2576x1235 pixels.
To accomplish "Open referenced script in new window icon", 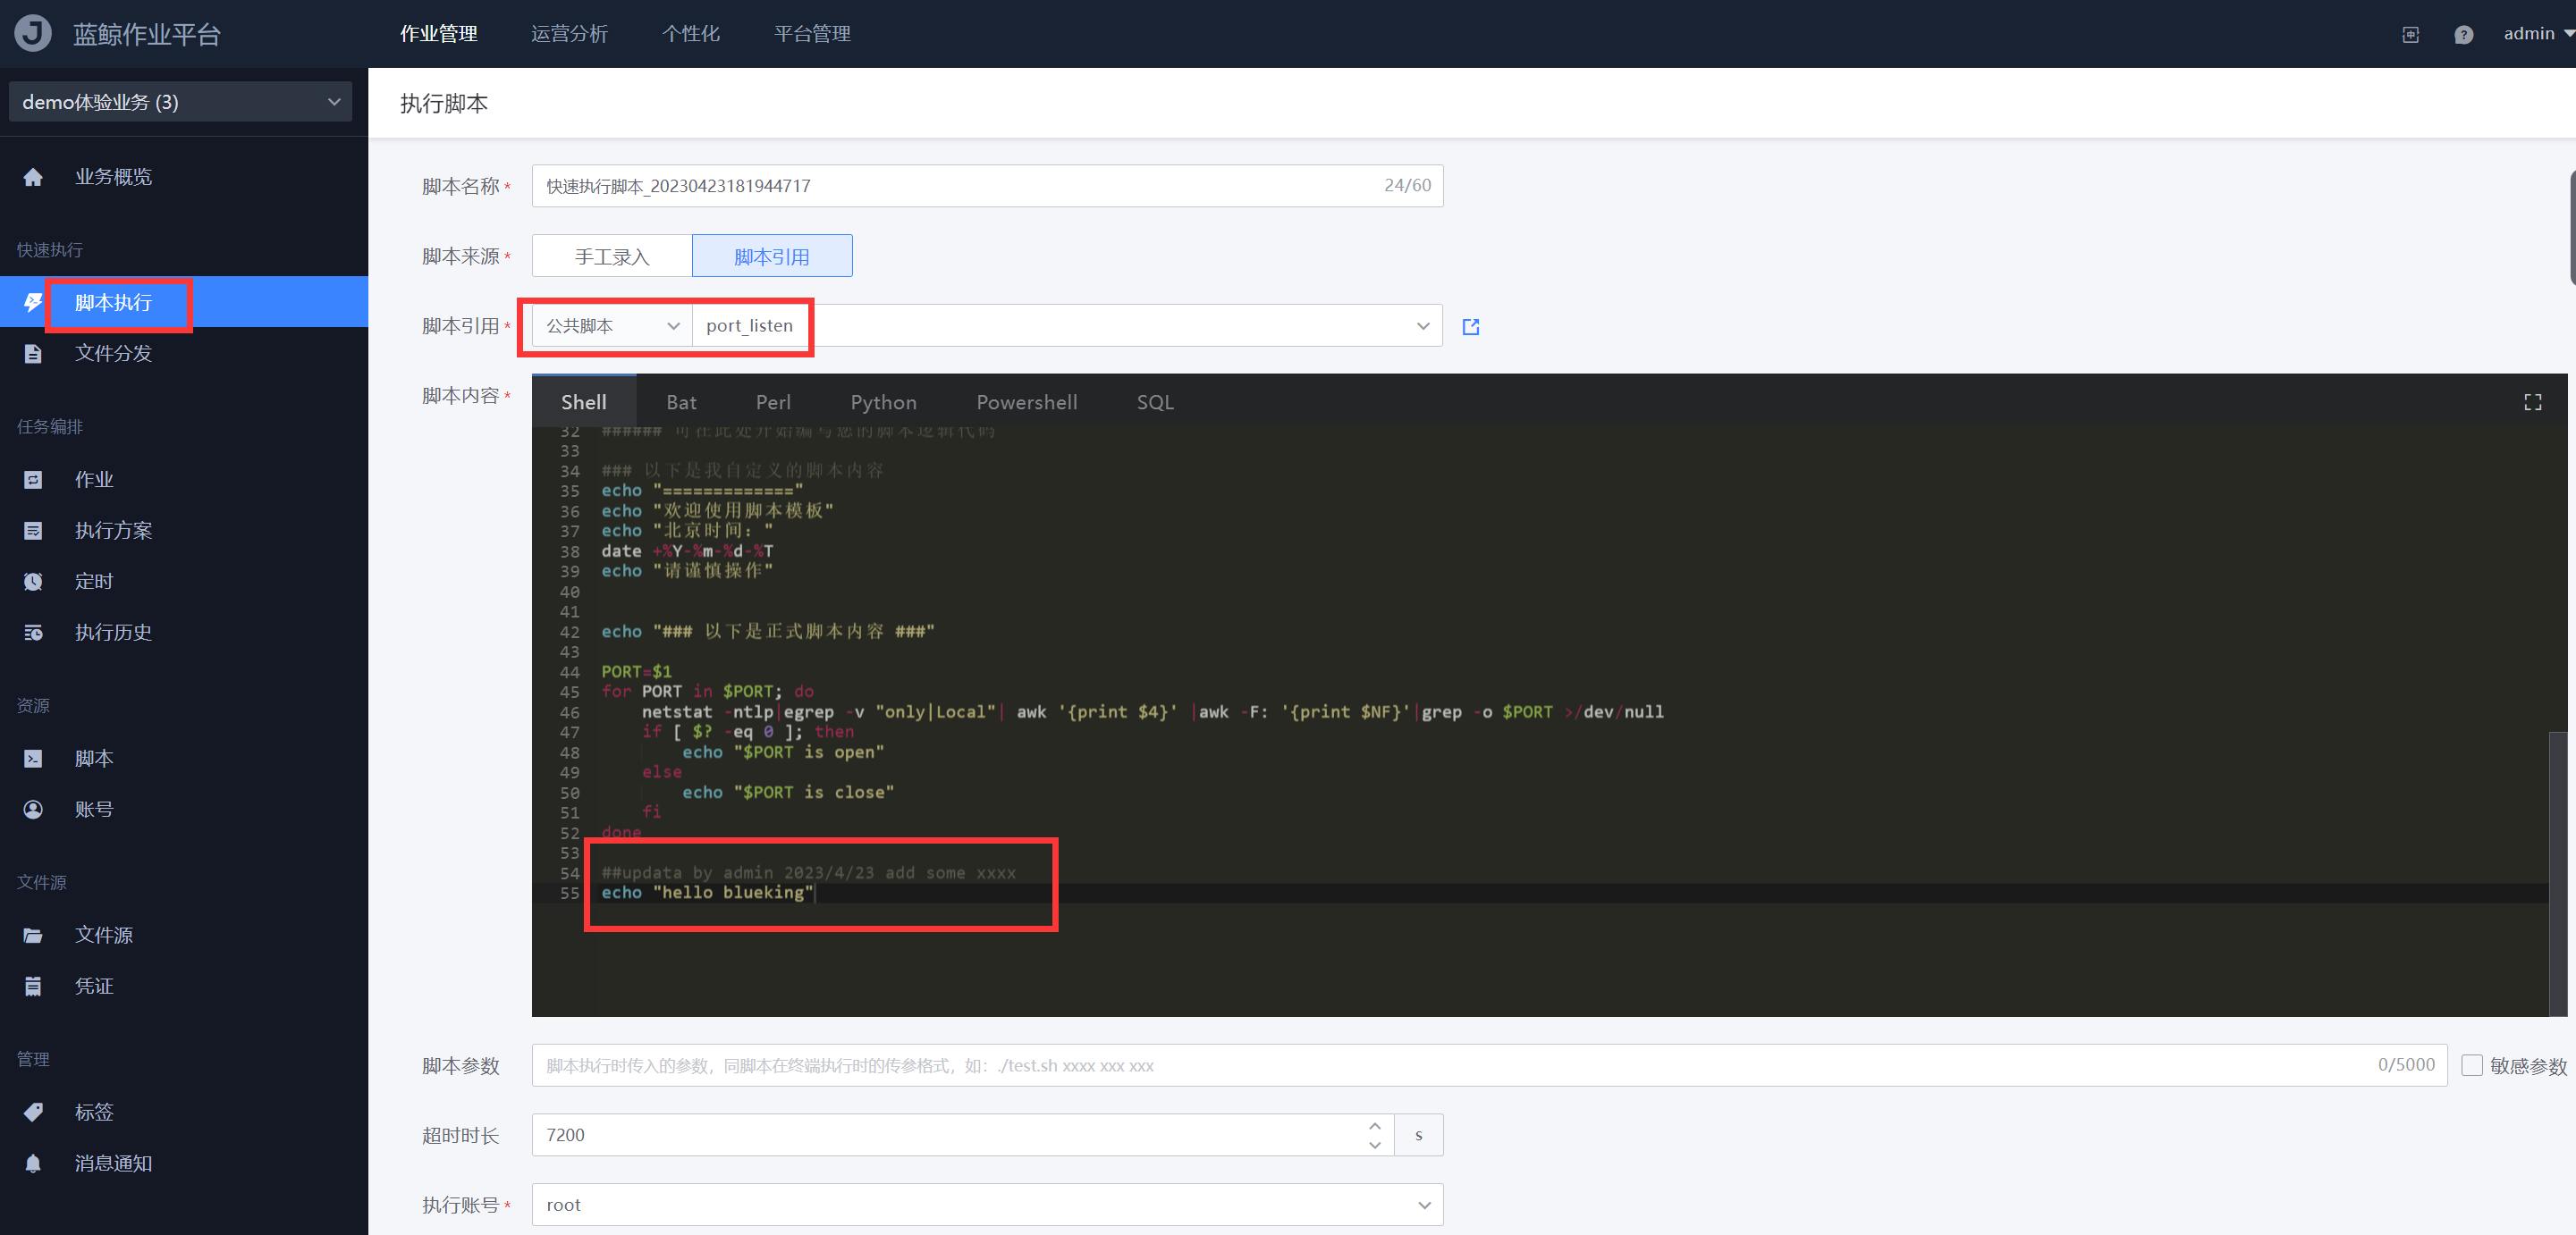I will point(1470,327).
